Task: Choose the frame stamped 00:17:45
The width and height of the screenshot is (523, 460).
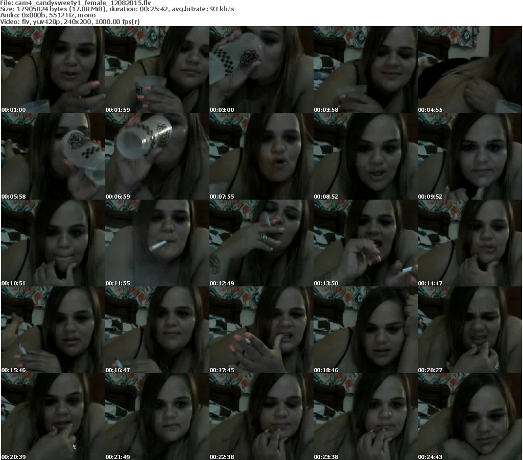Action: tap(261, 330)
